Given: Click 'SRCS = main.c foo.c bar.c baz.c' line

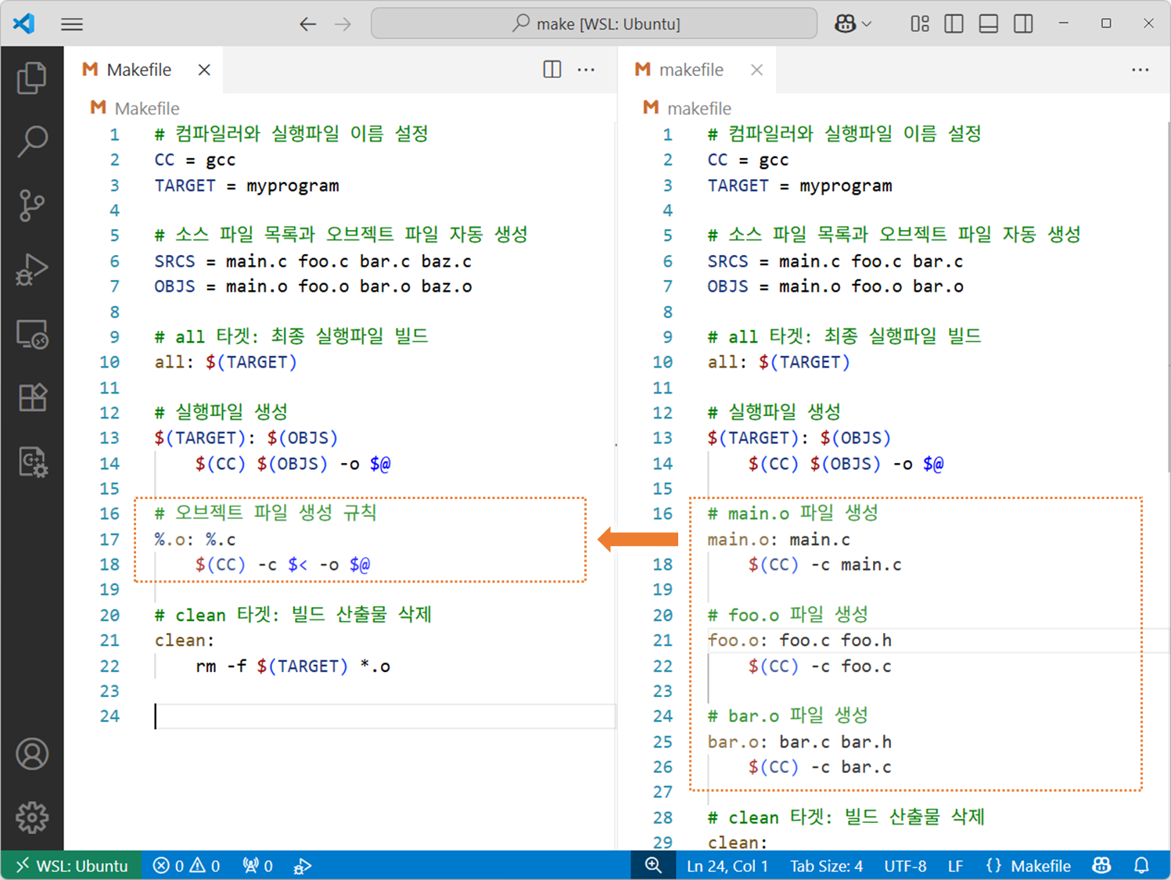Looking at the screenshot, I should [313, 261].
